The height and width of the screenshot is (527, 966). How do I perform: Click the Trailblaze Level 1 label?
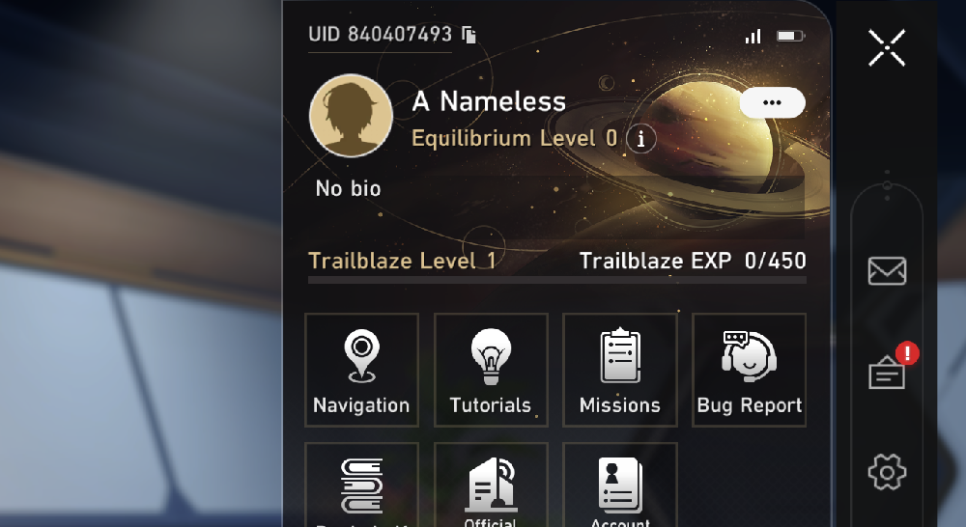coord(402,261)
